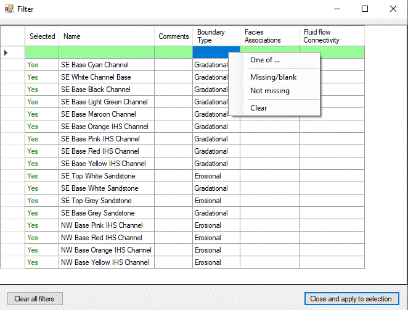Click the 'Name' column header
Screen dimensions: 408x310
pyautogui.click(x=106, y=36)
